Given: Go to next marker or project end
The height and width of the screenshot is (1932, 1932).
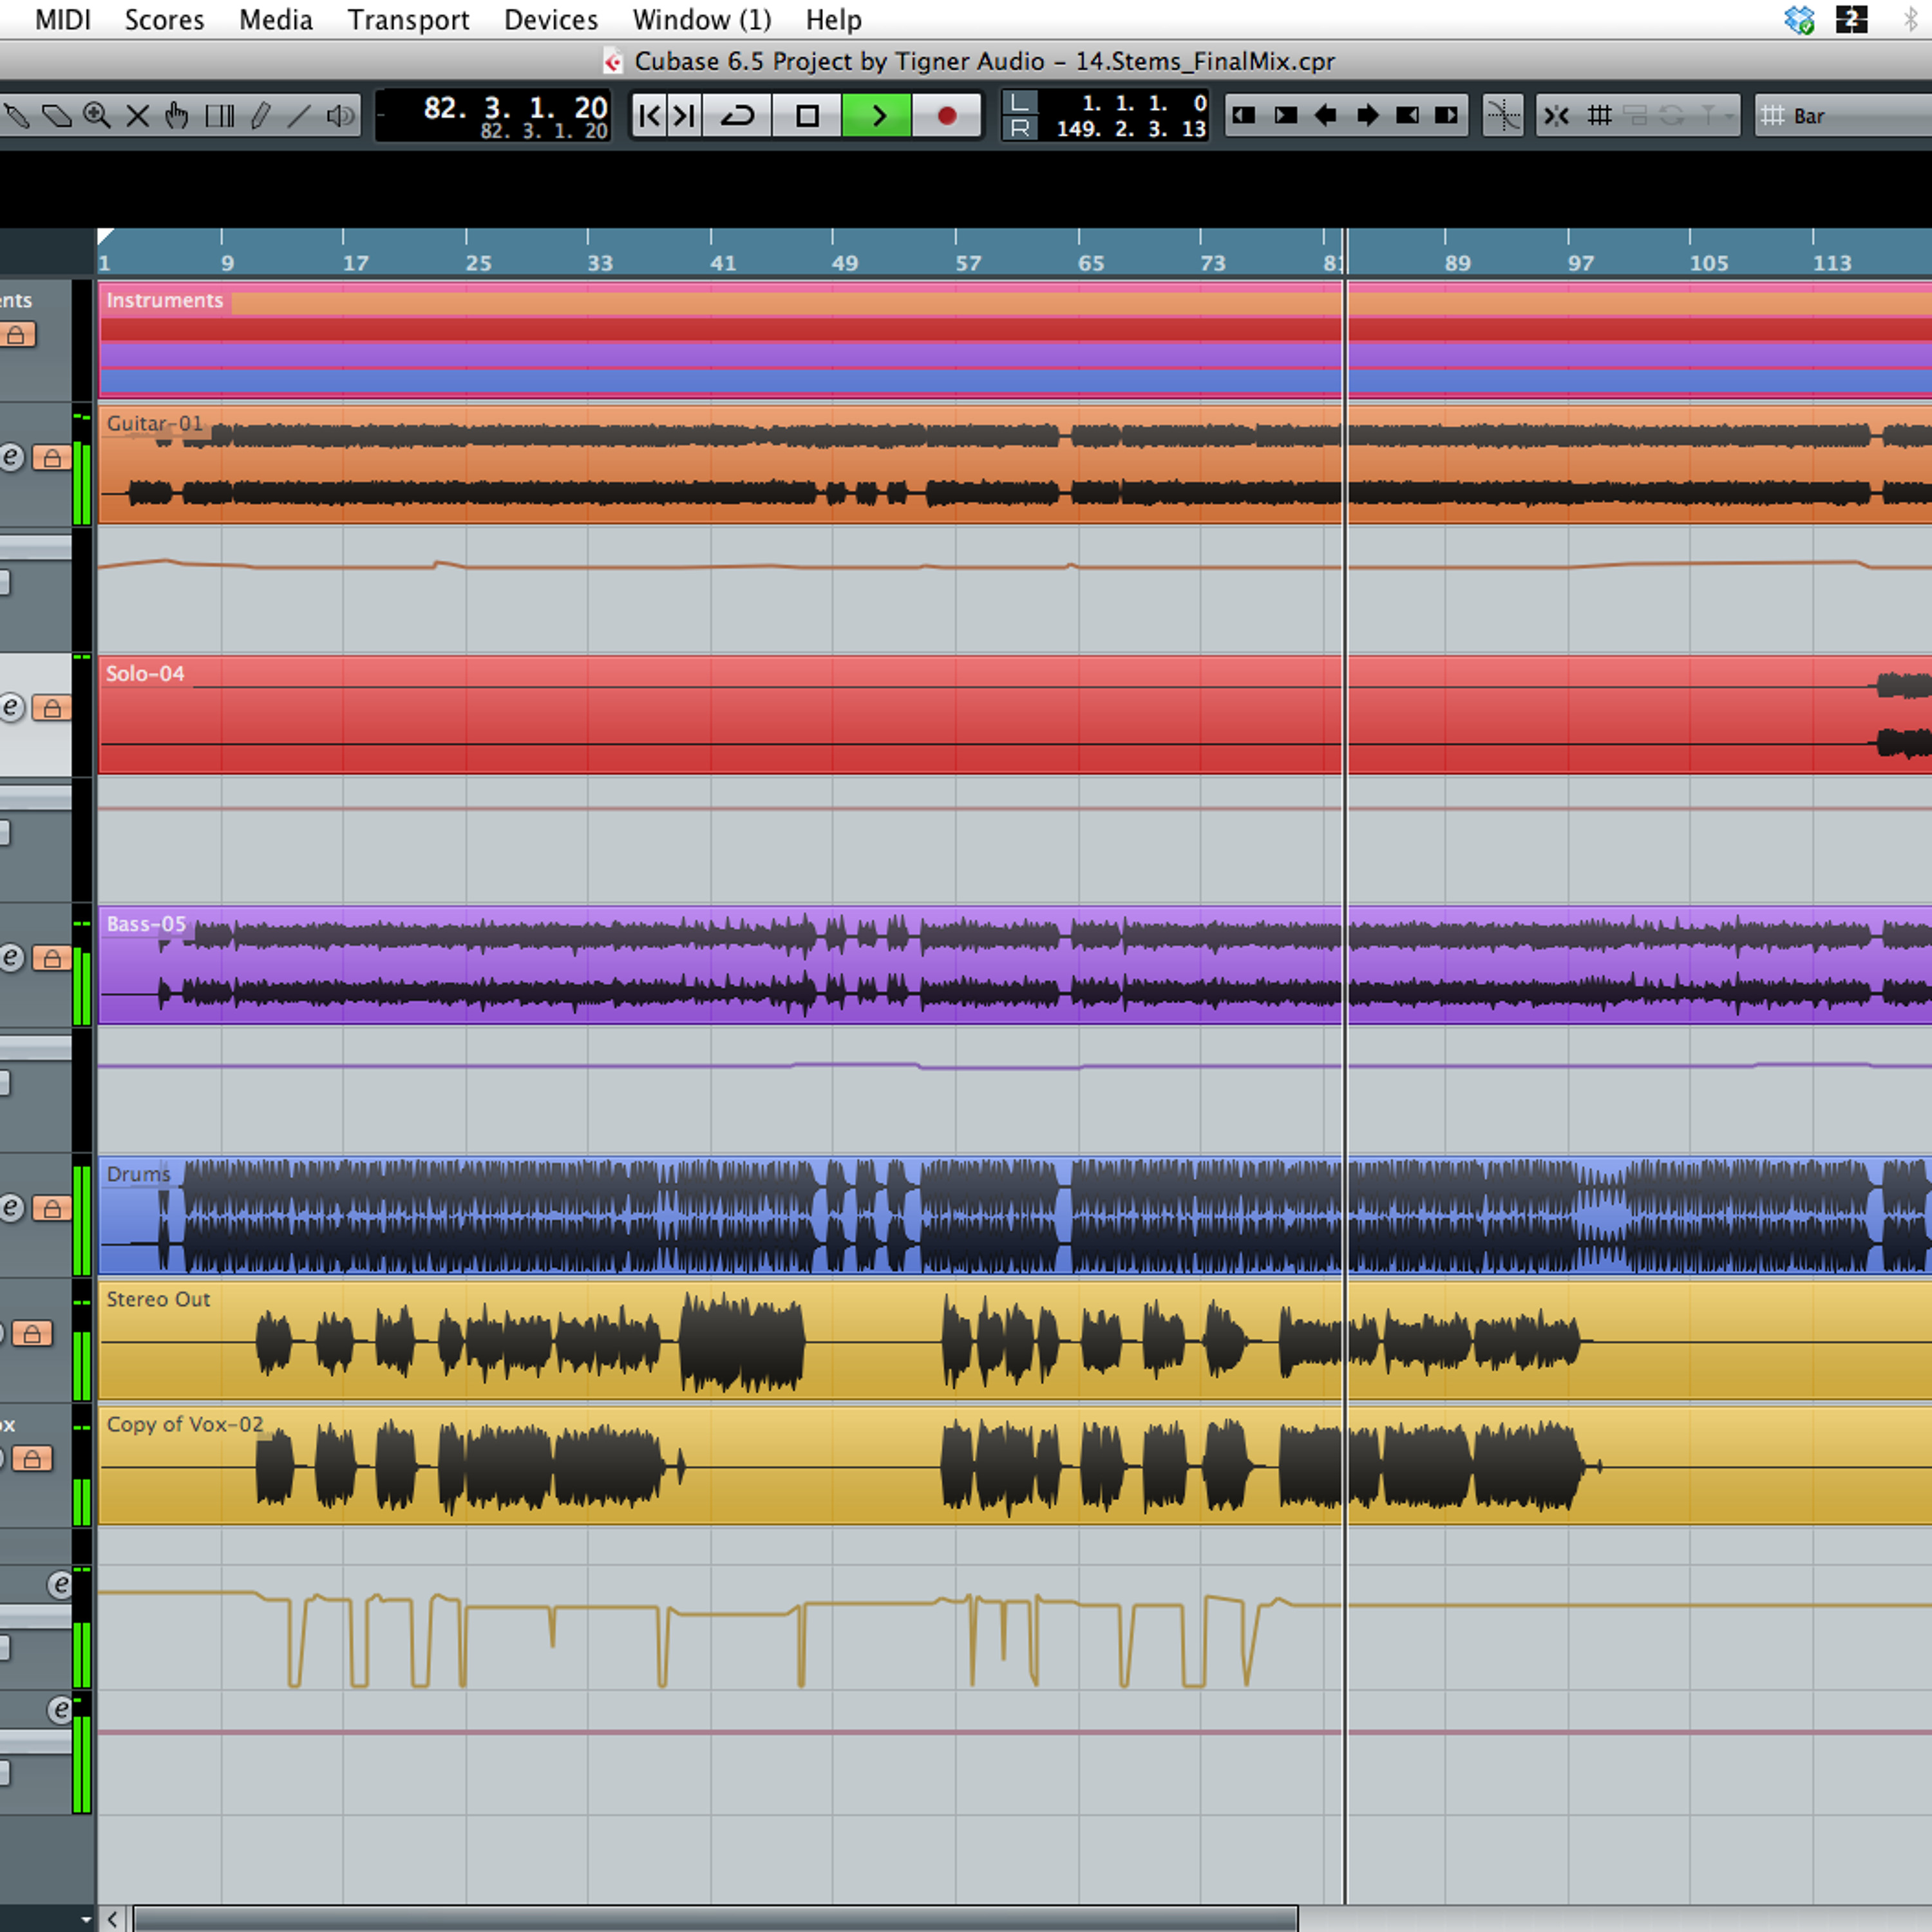Looking at the screenshot, I should point(684,116).
